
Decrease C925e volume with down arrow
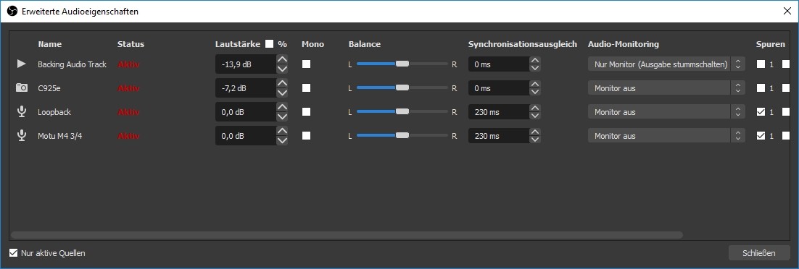[x=282, y=93]
